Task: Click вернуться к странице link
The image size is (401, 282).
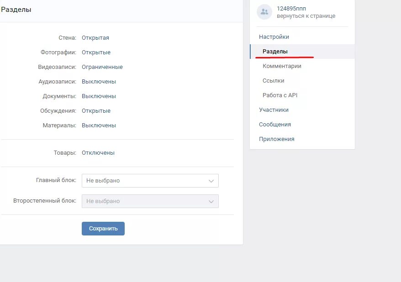Action: tap(306, 16)
